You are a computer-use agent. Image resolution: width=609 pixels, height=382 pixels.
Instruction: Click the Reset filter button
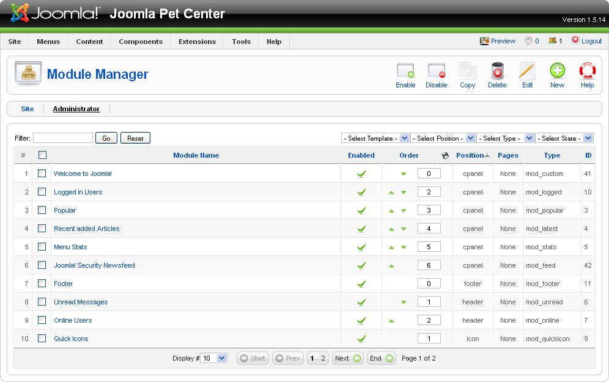coord(135,138)
